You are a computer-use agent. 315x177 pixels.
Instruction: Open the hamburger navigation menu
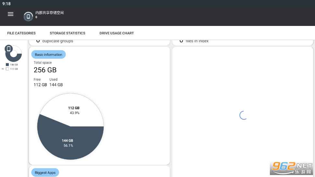(10, 14)
